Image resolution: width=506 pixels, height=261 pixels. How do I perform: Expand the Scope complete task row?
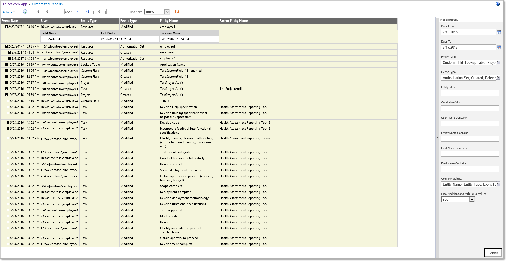tap(8, 186)
